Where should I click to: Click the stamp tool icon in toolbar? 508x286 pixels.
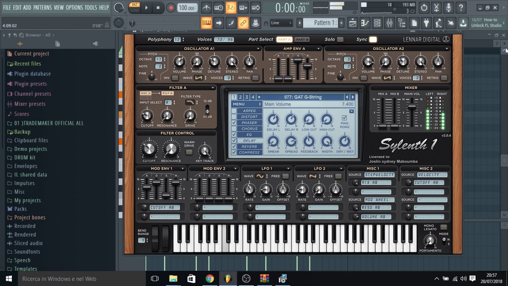pyautogui.click(x=256, y=23)
